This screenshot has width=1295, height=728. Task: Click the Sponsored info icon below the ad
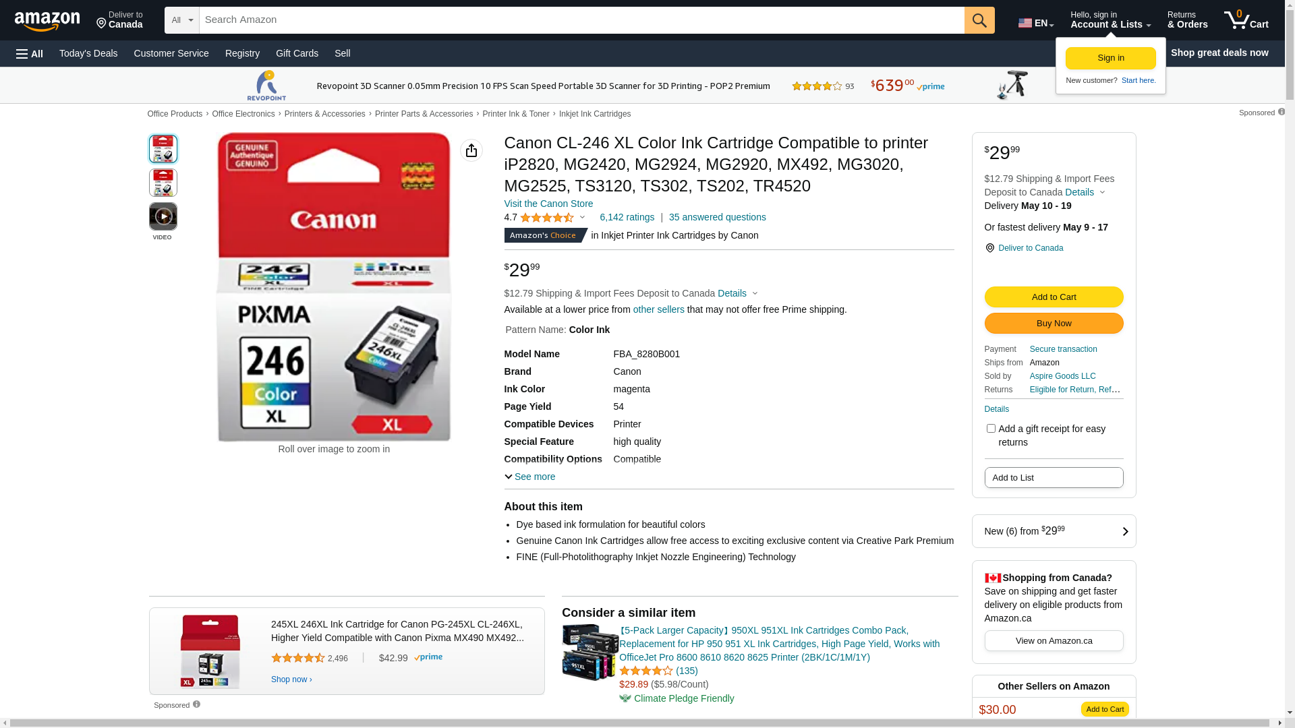coord(196,704)
